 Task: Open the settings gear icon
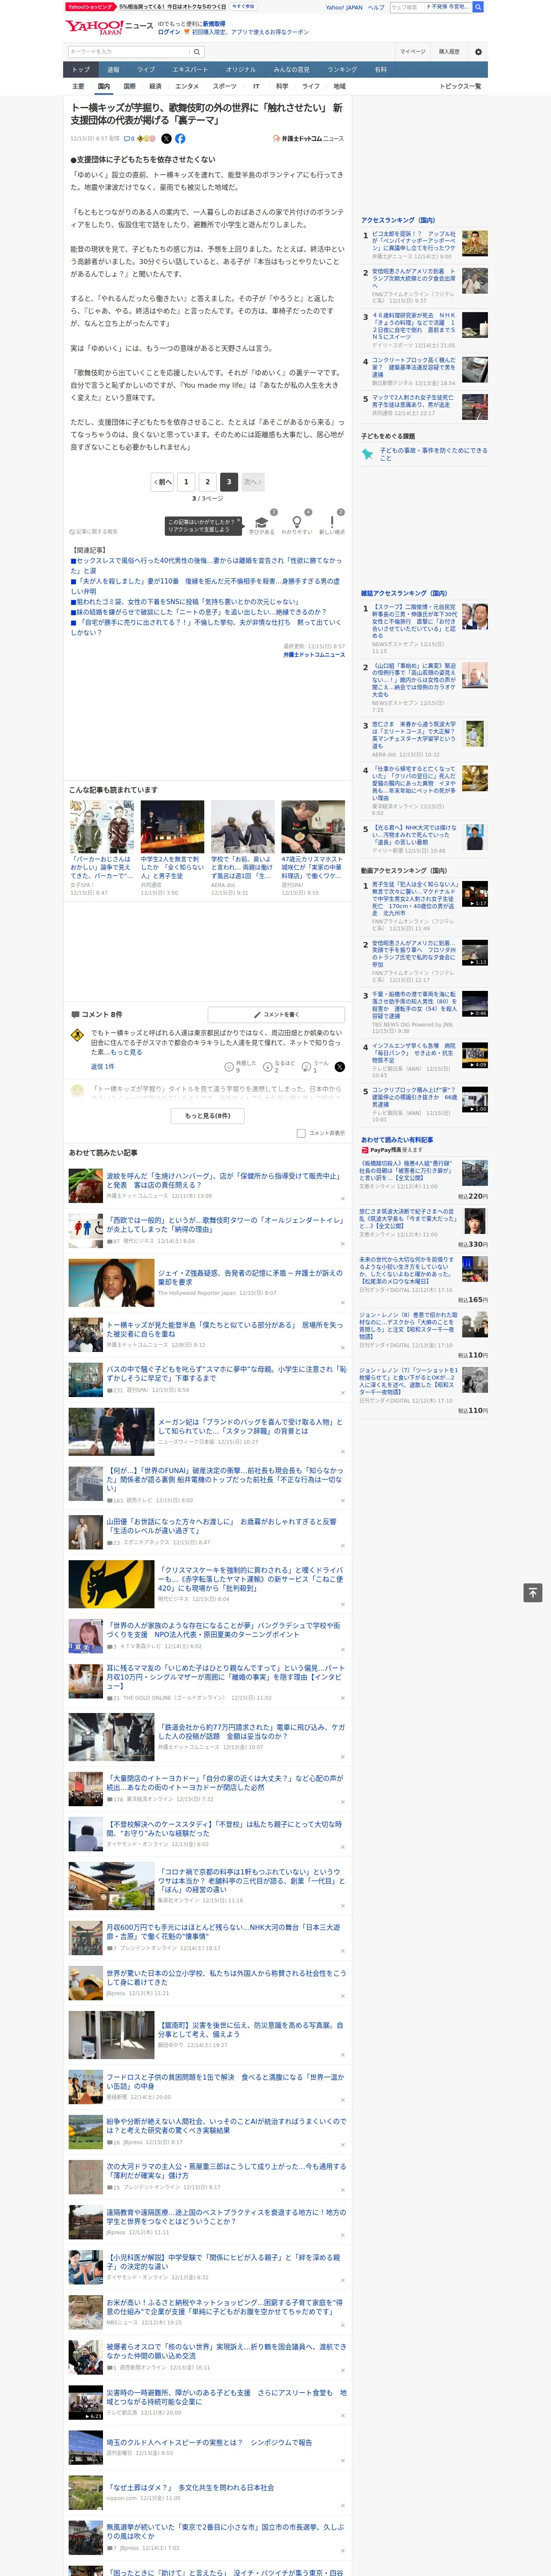[478, 52]
